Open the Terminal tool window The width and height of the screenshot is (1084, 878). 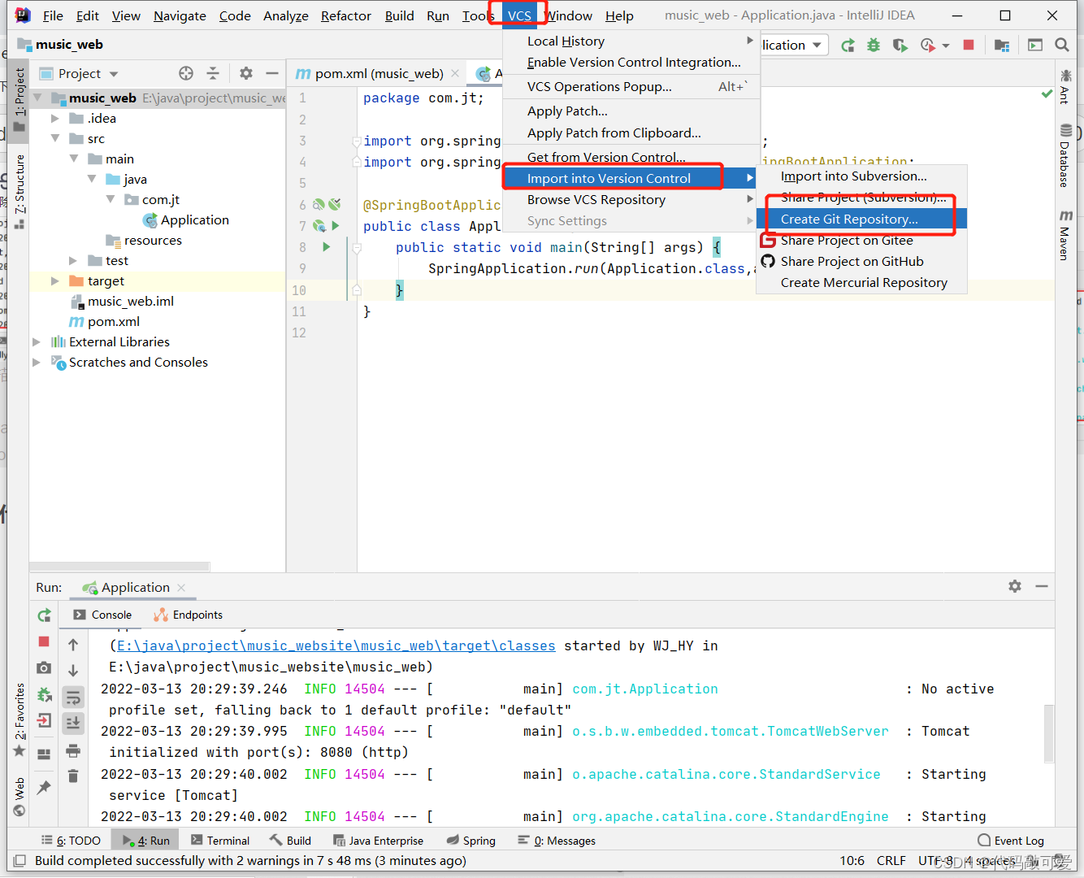220,841
